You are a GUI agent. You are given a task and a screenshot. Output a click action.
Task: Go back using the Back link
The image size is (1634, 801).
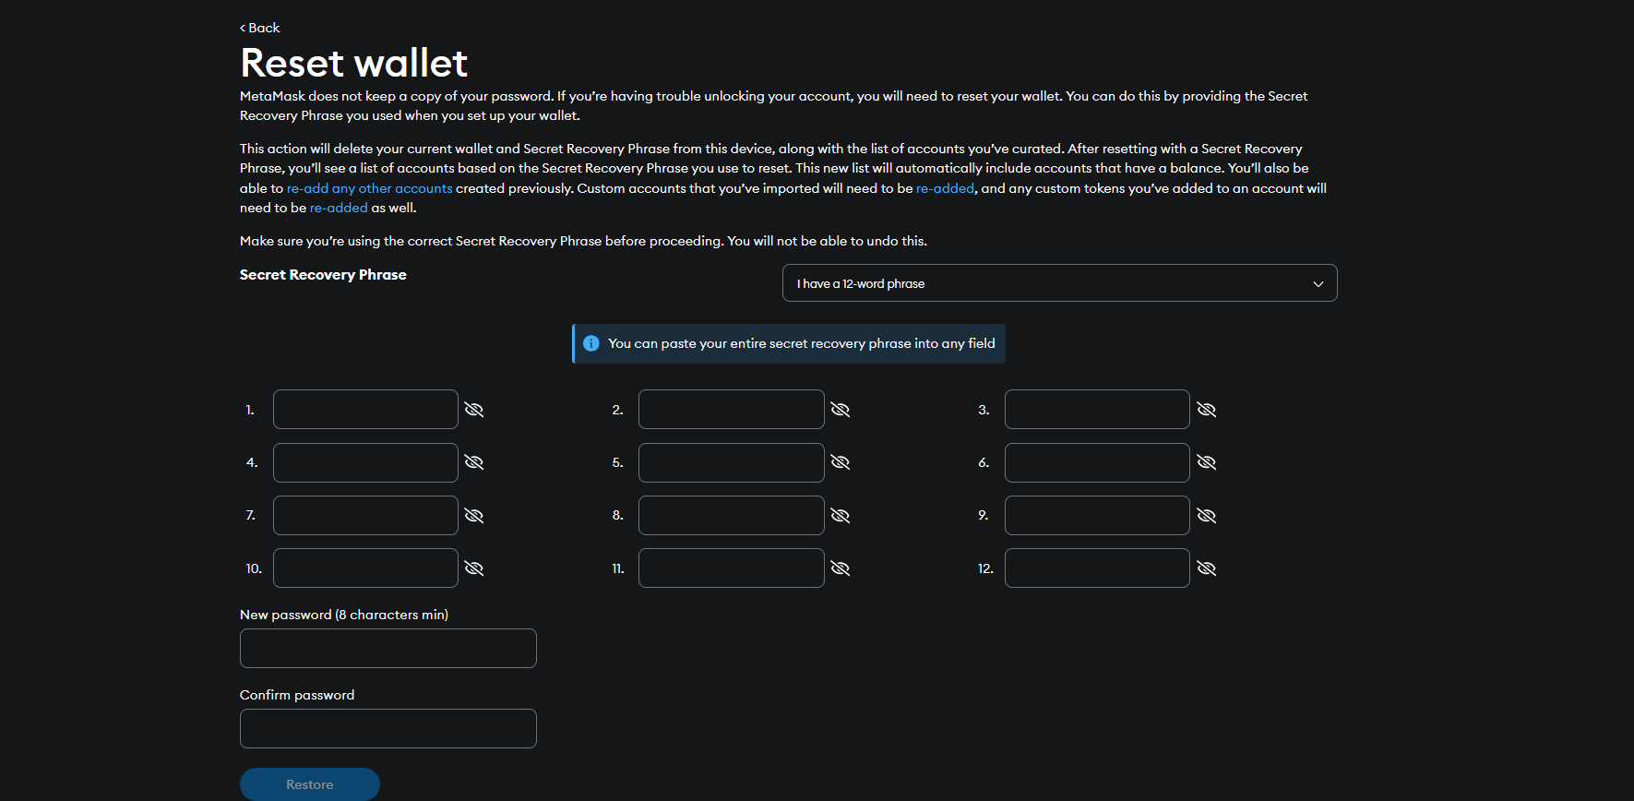[260, 28]
